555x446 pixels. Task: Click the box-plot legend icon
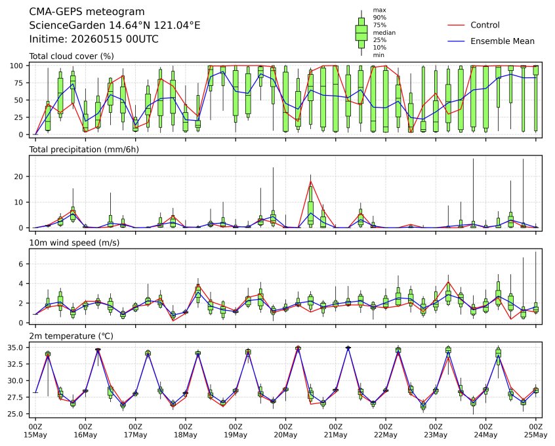click(x=361, y=33)
